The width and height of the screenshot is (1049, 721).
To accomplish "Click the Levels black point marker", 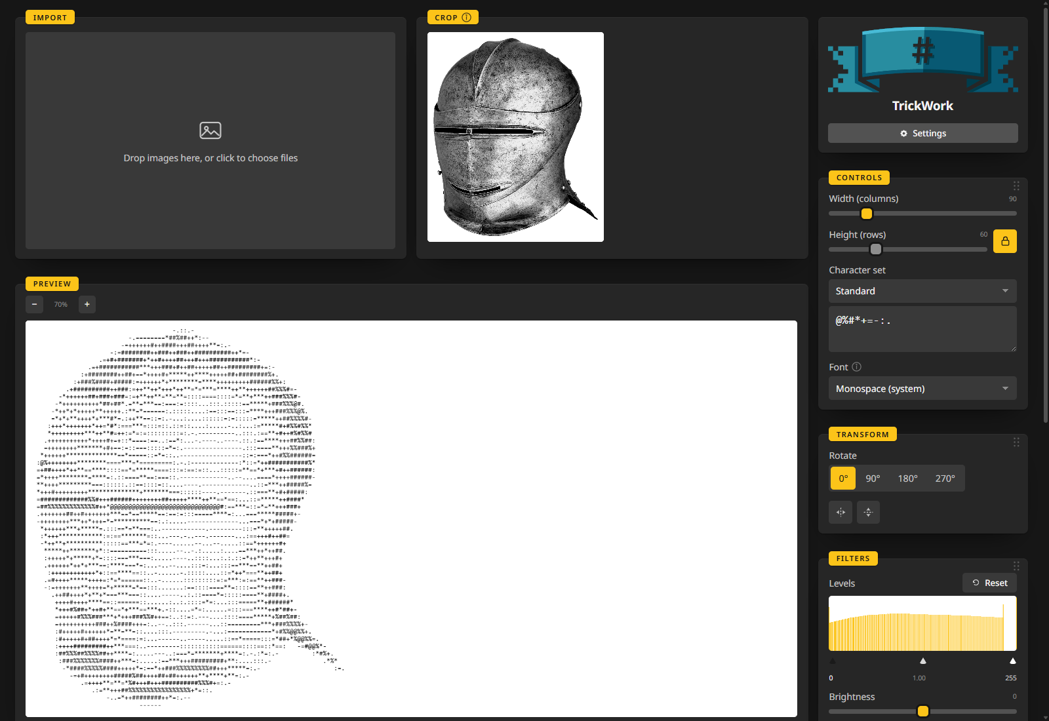I will tap(833, 661).
